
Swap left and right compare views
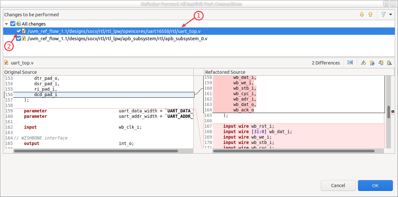(x=350, y=63)
